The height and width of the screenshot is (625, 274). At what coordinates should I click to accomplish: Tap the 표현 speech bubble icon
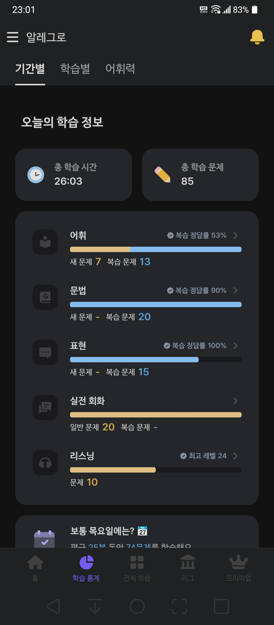click(x=45, y=352)
